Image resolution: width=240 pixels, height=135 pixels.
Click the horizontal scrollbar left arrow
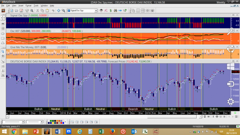8,117
